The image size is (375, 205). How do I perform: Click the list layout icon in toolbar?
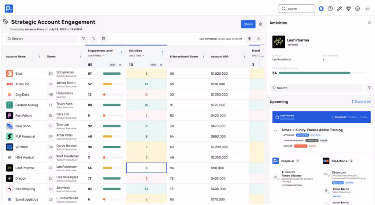(104, 39)
